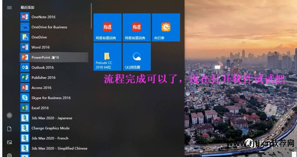
Task: Launch the 向日葵 tile
Action: pos(166,28)
